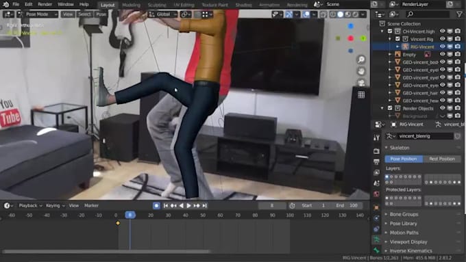The height and width of the screenshot is (262, 466).
Task: Open the timeline Playback dropdown
Action: click(30, 206)
